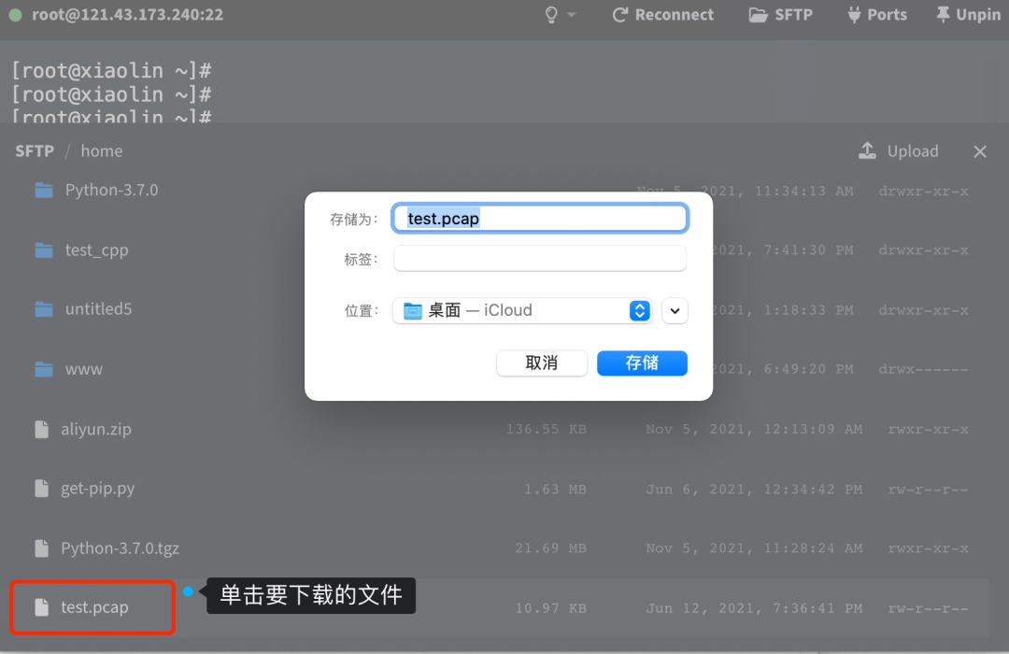
Task: Click the blue unread dot beside test.pcap
Action: tap(187, 590)
